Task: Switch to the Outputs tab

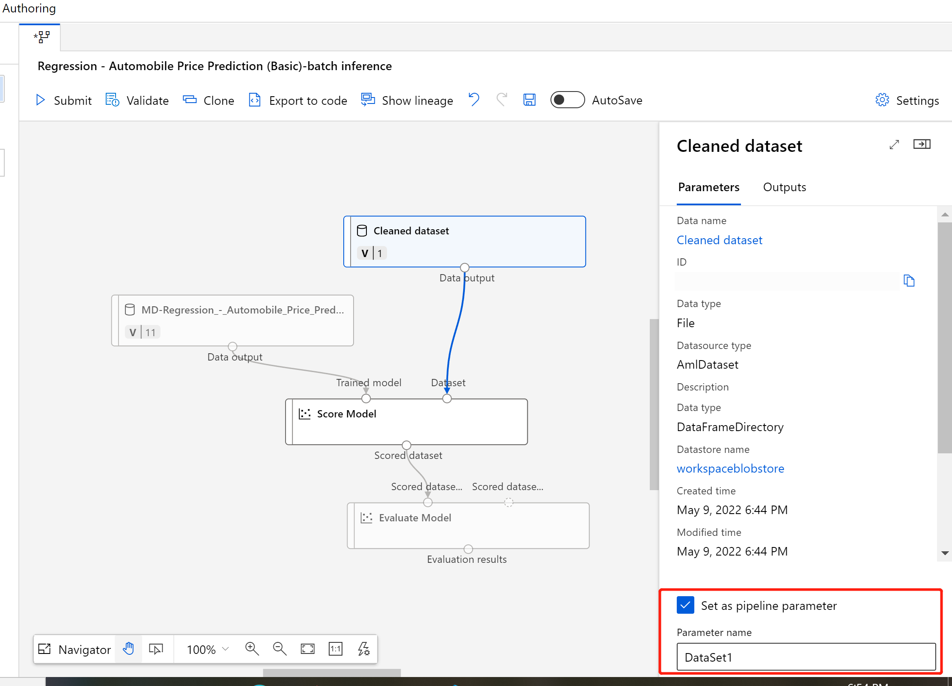Action: pos(784,187)
